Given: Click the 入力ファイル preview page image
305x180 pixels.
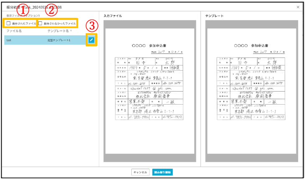Looking at the screenshot, I should pyautogui.click(x=150, y=92).
